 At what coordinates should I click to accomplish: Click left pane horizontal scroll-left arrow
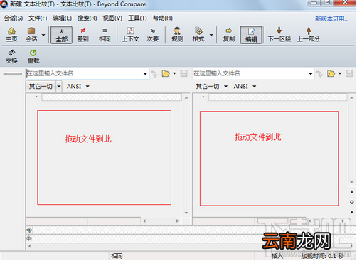point(144,221)
